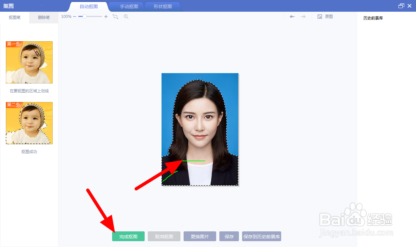Click 保存到历史前景库 button
Image resolution: width=416 pixels, height=247 pixels.
[262, 236]
